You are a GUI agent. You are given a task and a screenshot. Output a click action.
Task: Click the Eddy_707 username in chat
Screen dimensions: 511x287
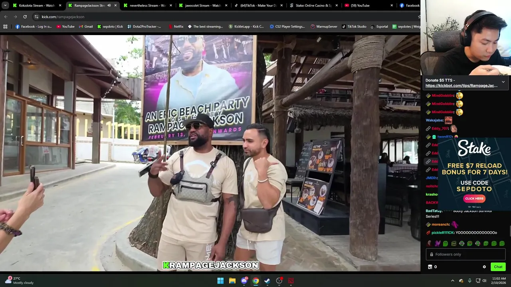[x=440, y=129]
